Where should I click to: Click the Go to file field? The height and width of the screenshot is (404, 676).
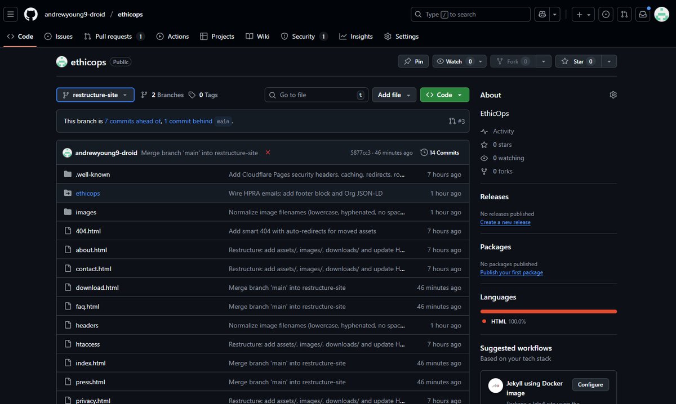point(315,95)
